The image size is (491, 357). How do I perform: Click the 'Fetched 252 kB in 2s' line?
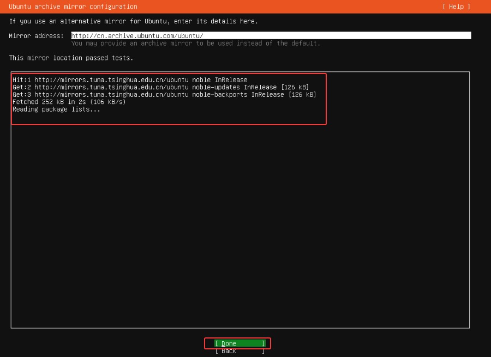pyautogui.click(x=69, y=102)
